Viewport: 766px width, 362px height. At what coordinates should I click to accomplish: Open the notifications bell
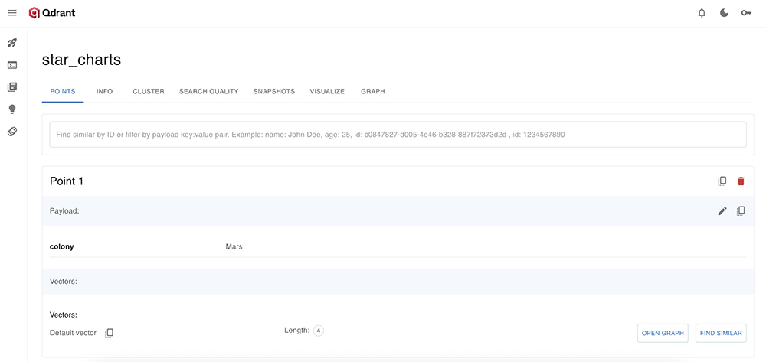(702, 13)
